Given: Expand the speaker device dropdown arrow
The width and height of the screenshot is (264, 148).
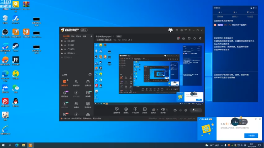Looking at the screenshot, I should click(x=167, y=110).
